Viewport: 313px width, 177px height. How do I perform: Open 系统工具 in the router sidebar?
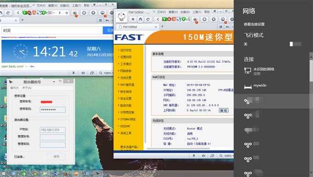126,133
